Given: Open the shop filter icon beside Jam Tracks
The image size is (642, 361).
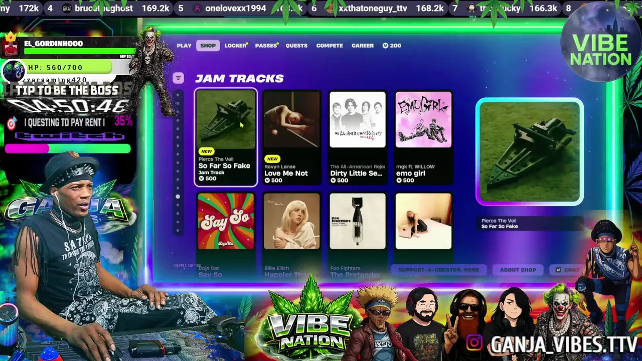Looking at the screenshot, I should [178, 78].
